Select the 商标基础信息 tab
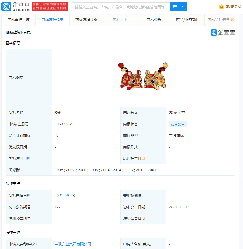This screenshot has height=249, width=243. [53, 20]
